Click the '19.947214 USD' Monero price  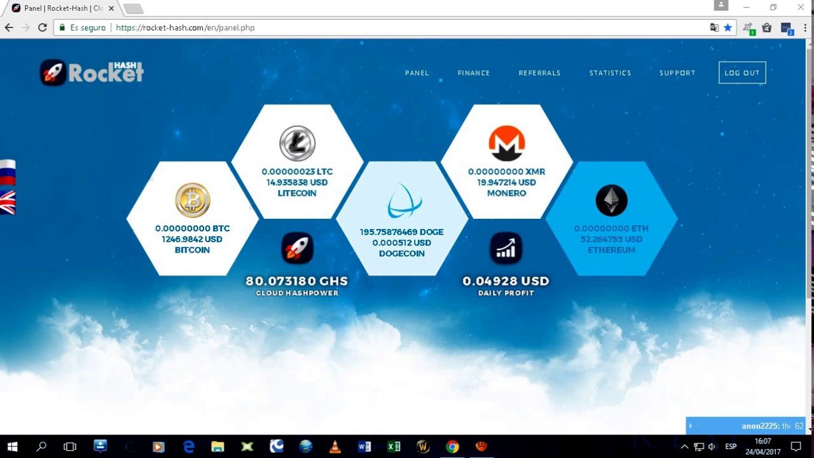click(506, 183)
